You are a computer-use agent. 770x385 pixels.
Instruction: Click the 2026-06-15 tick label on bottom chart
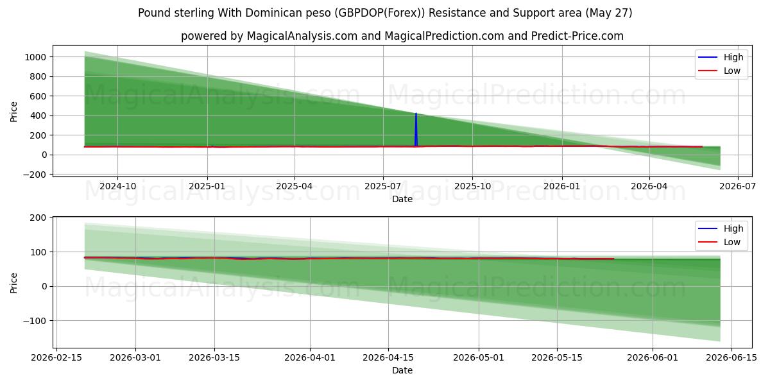pos(732,357)
